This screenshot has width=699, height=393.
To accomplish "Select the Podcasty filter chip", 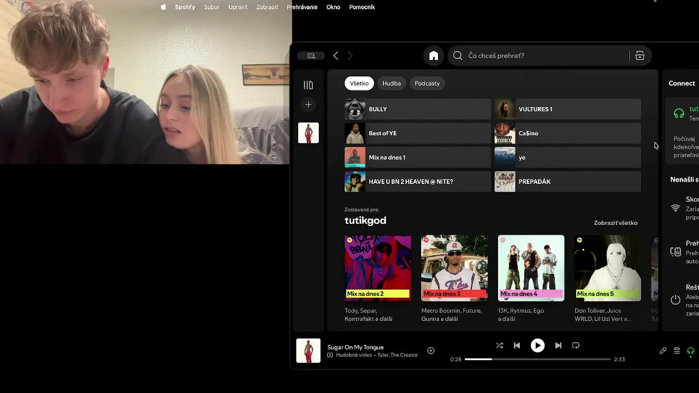I will click(x=427, y=84).
